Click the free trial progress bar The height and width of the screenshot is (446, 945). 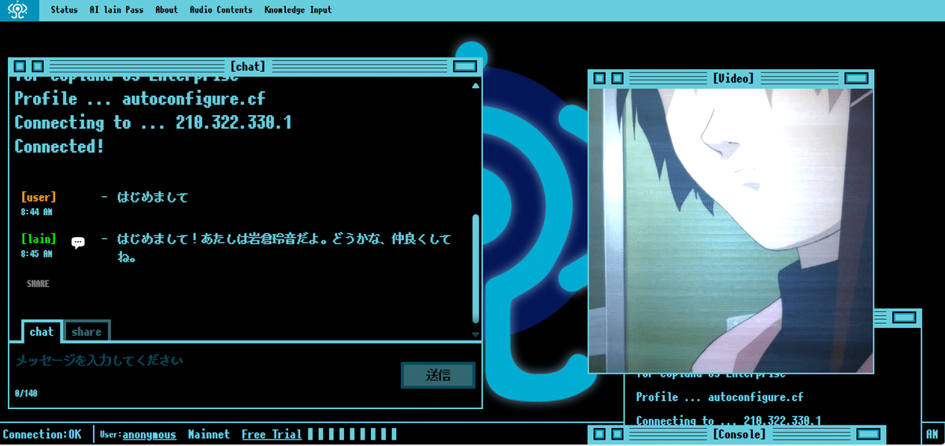click(352, 434)
